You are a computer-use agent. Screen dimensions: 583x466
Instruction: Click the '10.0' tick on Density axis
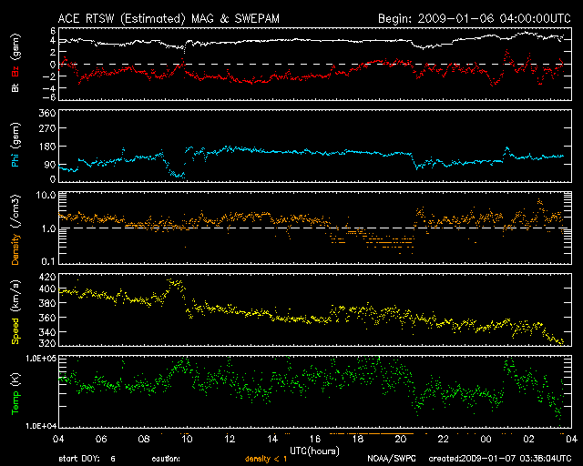pyautogui.click(x=46, y=195)
